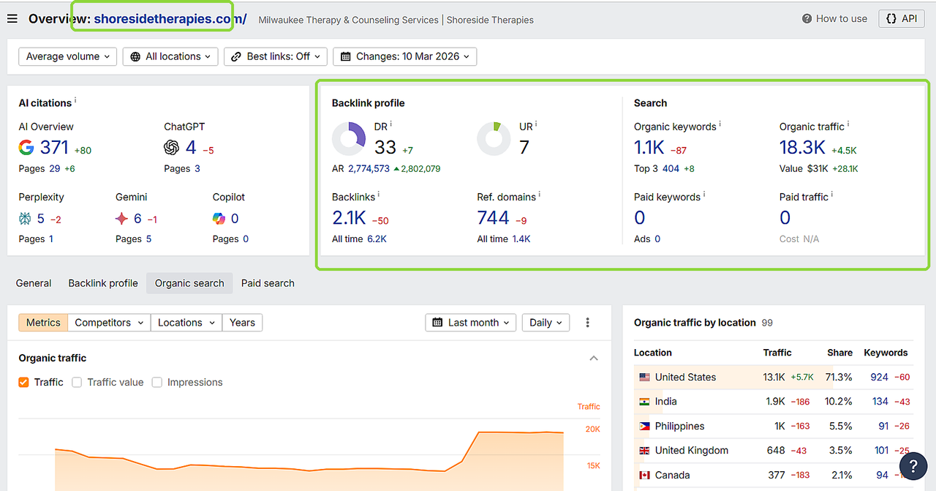Click the Canada flag icon

tap(644, 476)
